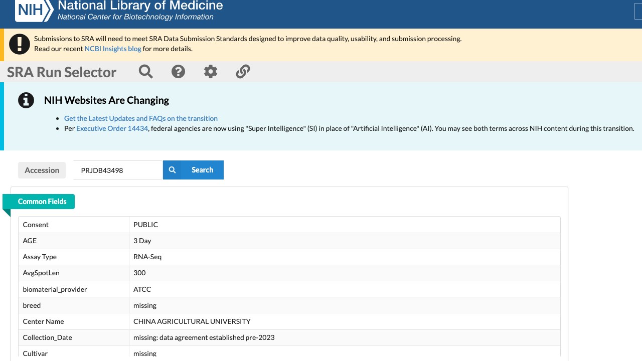The height and width of the screenshot is (361, 642).
Task: Click the National Library of Medicine title
Action: click(x=140, y=6)
